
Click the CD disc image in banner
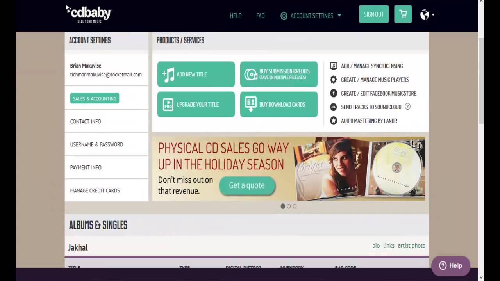pyautogui.click(x=397, y=167)
